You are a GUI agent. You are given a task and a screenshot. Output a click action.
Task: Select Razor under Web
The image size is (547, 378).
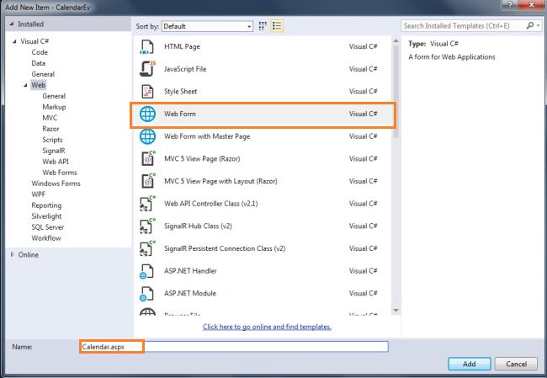(x=50, y=129)
